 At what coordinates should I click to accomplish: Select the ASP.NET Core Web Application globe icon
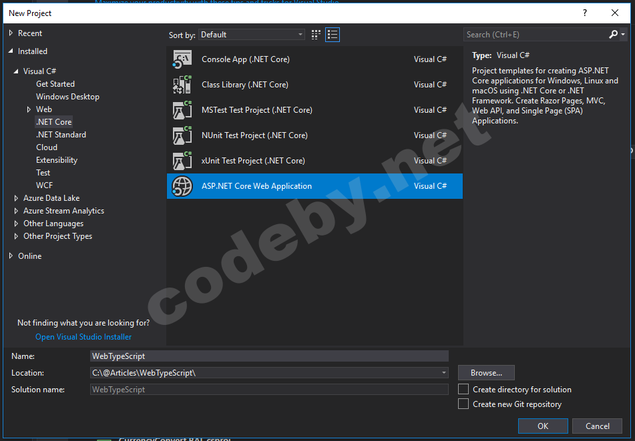[182, 186]
